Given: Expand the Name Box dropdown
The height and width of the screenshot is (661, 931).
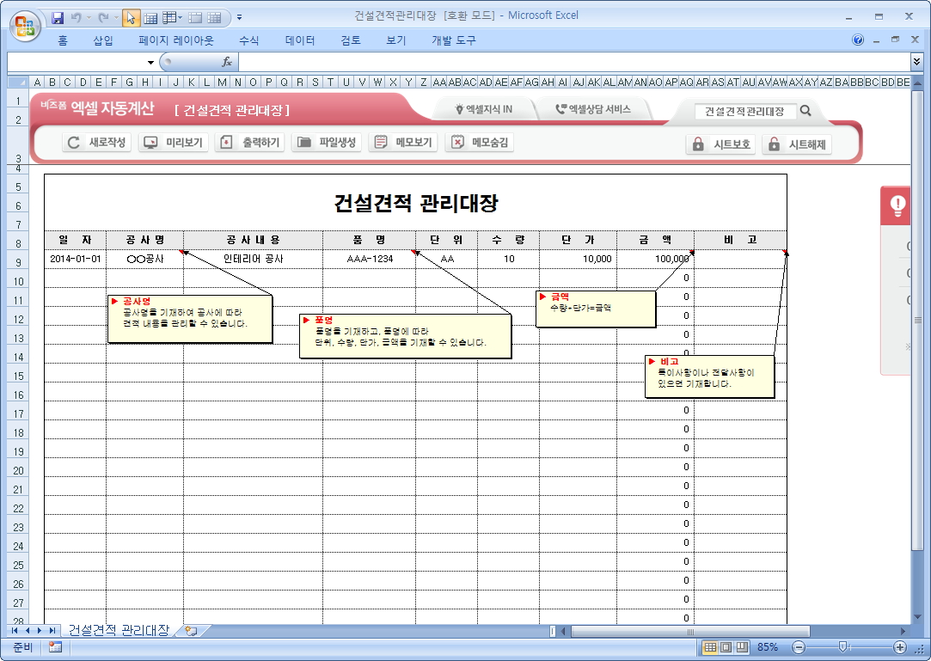Looking at the screenshot, I should pyautogui.click(x=150, y=63).
